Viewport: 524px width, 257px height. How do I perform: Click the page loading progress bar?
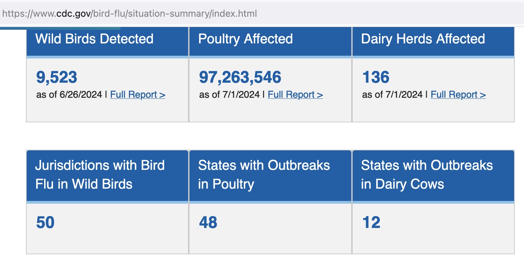[x=60, y=28]
